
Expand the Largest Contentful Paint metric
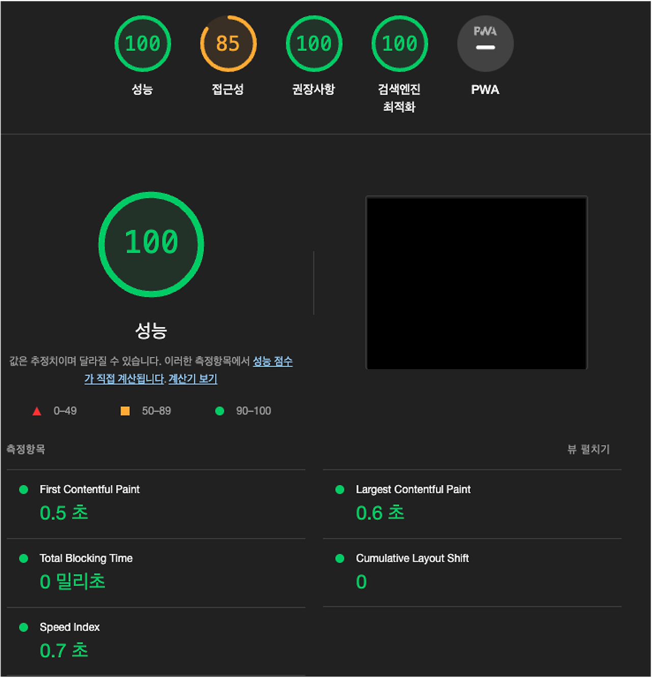pyautogui.click(x=413, y=489)
